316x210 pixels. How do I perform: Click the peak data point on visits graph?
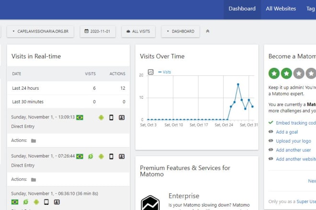click(x=238, y=84)
